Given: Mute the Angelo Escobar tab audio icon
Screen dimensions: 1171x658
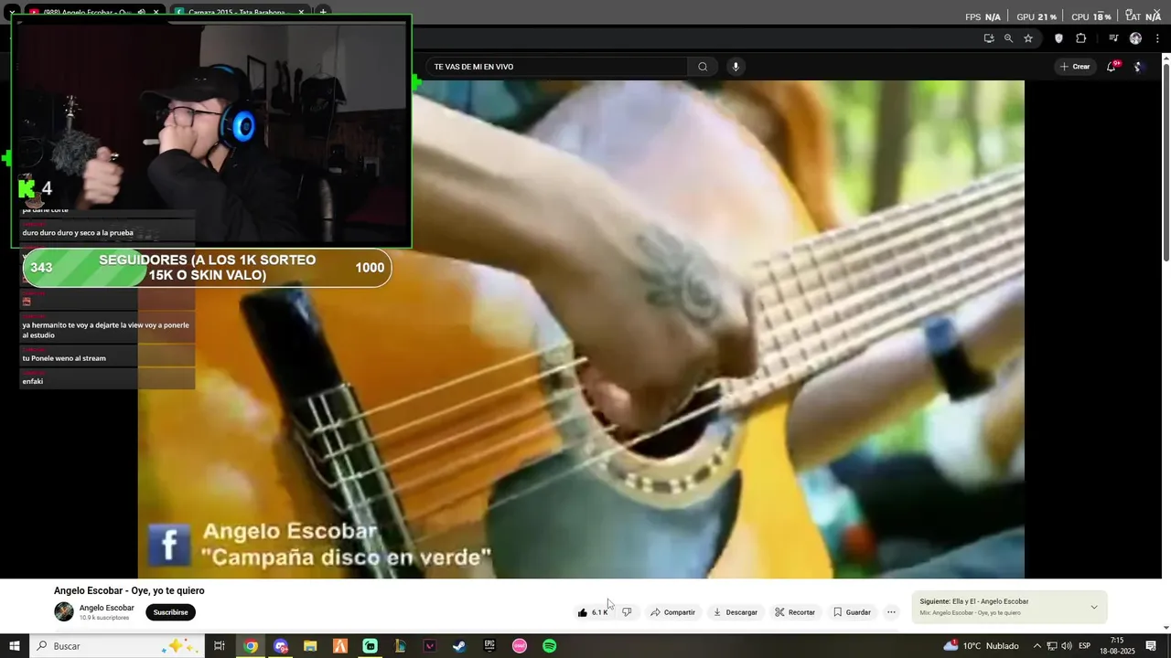Looking at the screenshot, I should click(x=141, y=12).
